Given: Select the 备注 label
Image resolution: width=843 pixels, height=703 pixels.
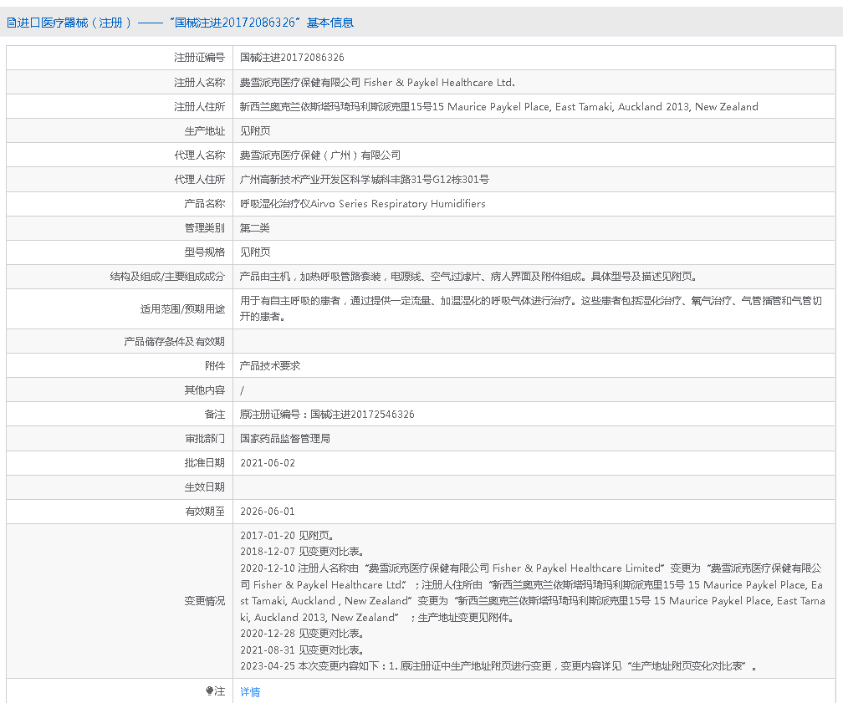Looking at the screenshot, I should coord(215,414).
